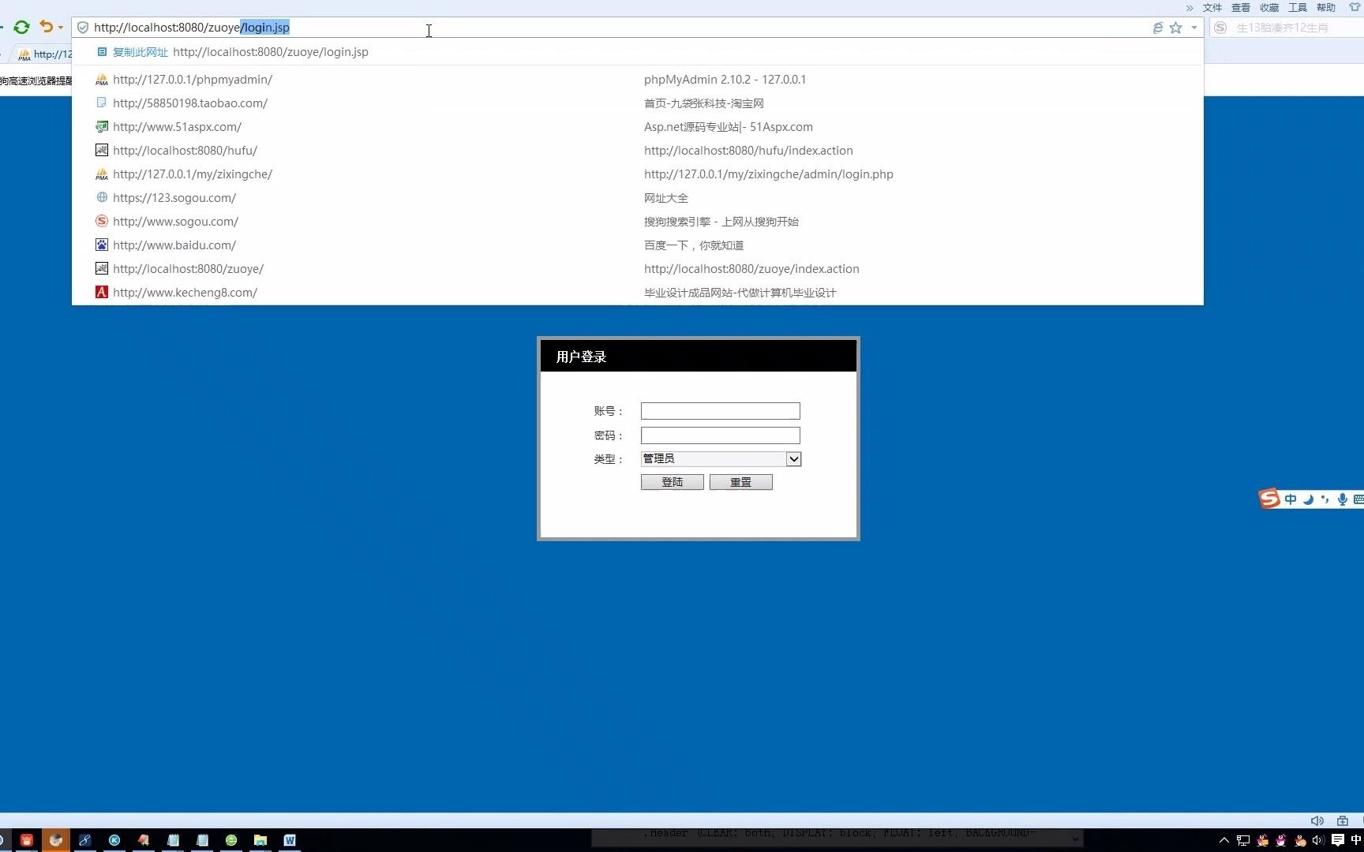Open the 工具 menu
The width and height of the screenshot is (1364, 852).
tap(1298, 8)
